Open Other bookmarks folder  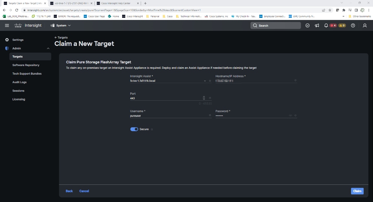coord(359,16)
